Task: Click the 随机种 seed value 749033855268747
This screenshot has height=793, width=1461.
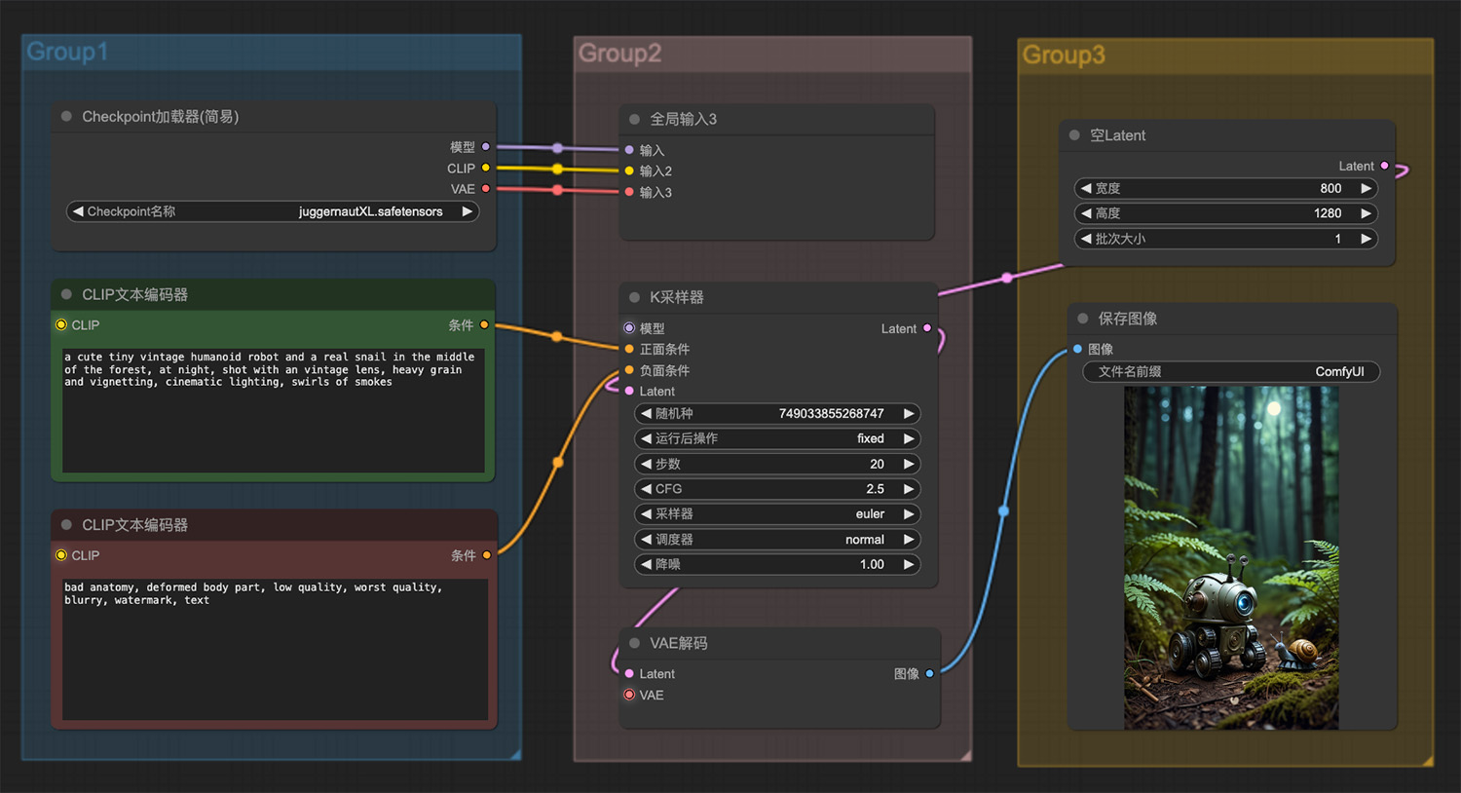Action: (x=831, y=413)
